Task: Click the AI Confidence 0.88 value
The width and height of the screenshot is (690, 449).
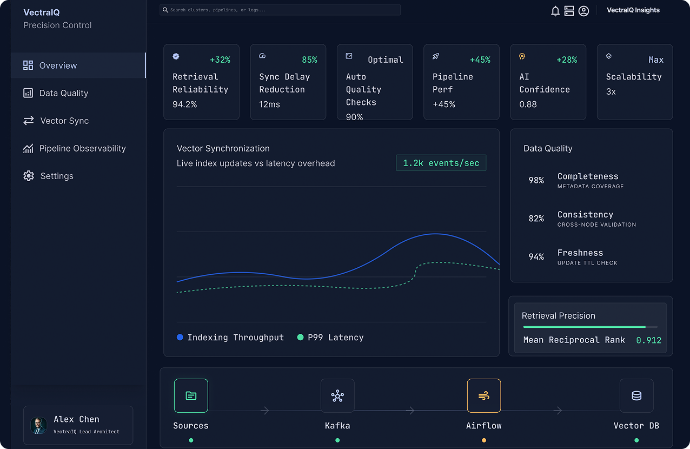Action: pyautogui.click(x=528, y=104)
